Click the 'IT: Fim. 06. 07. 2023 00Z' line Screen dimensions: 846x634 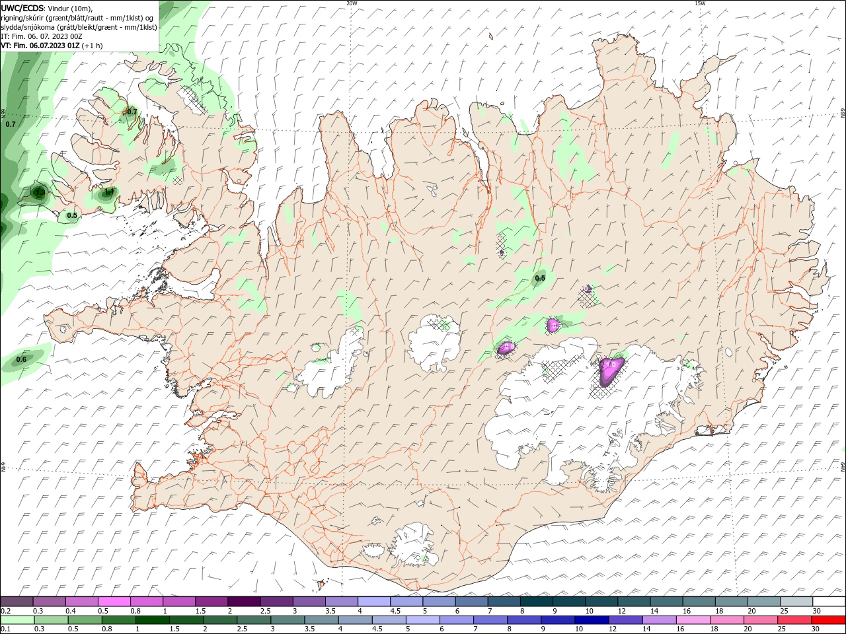(42, 36)
